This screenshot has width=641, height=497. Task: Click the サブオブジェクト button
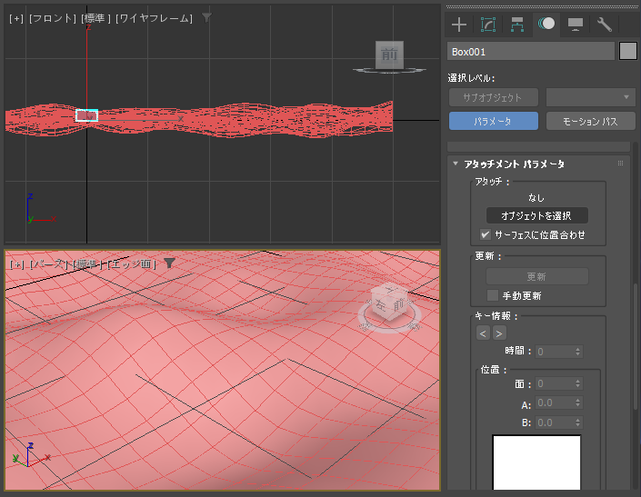point(494,97)
